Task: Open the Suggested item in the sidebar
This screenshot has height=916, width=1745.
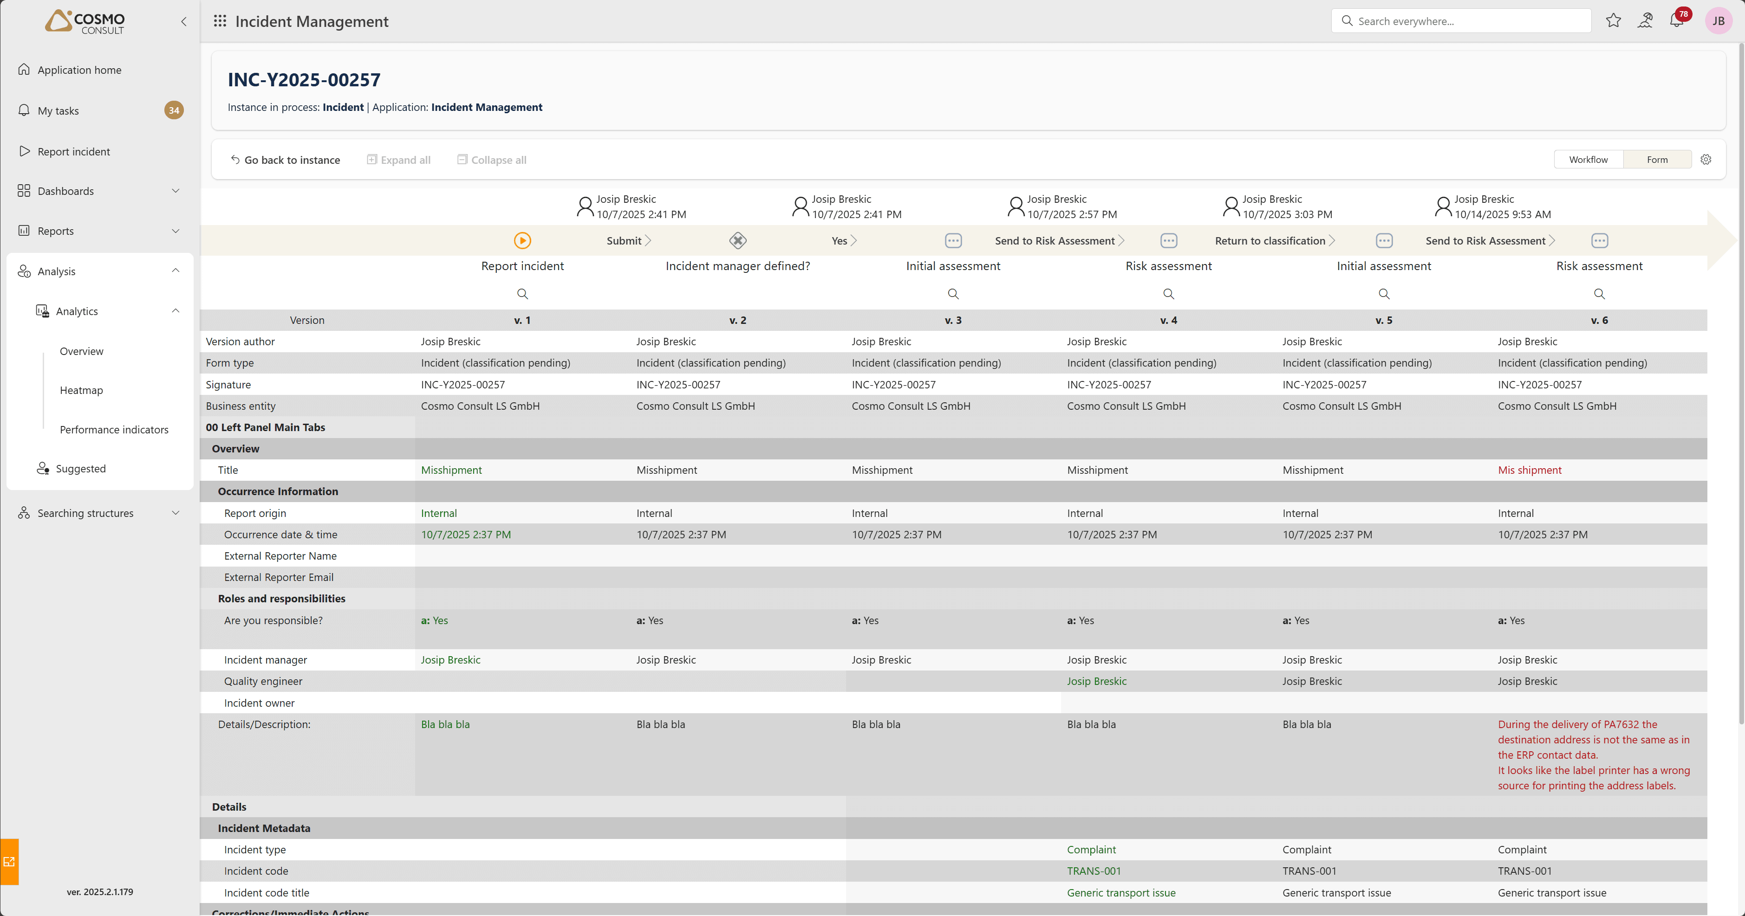Action: point(81,469)
